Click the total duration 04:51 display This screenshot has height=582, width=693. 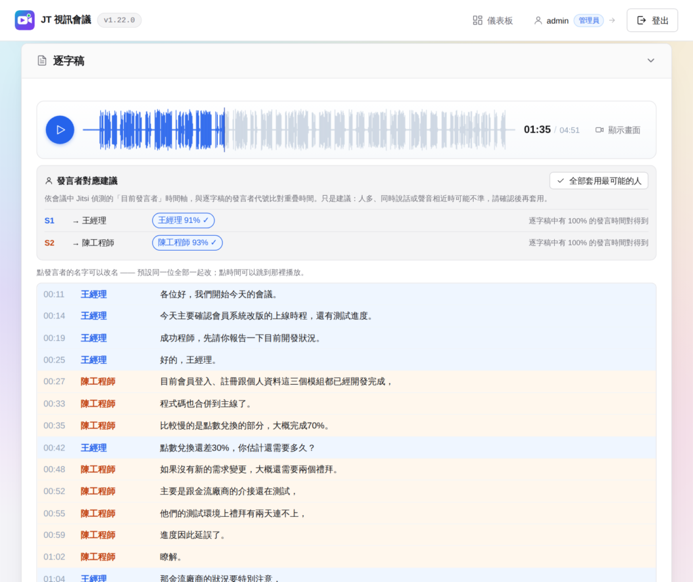tap(569, 130)
